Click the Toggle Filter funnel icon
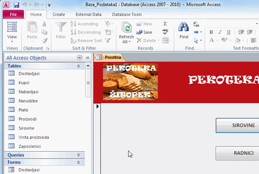The height and width of the screenshot is (174, 259). point(108,40)
